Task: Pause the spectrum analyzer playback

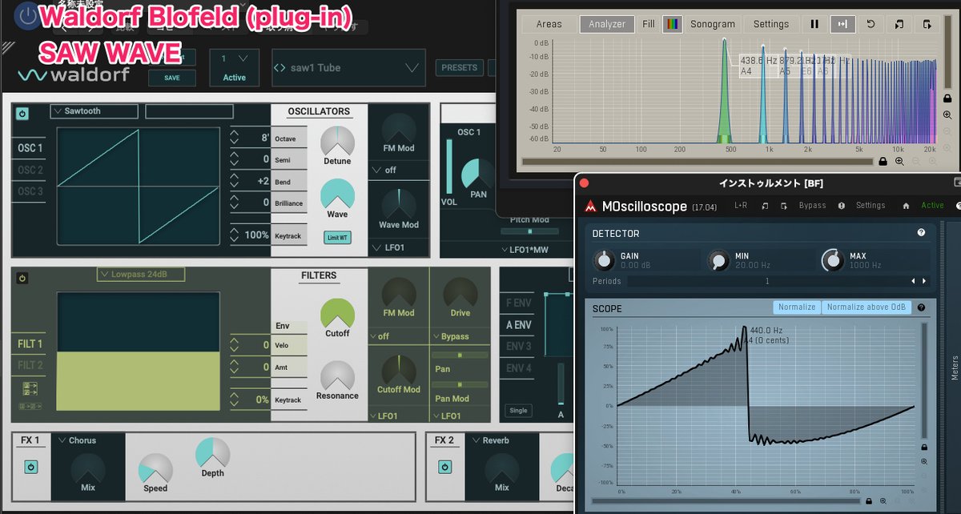Action: [x=814, y=23]
